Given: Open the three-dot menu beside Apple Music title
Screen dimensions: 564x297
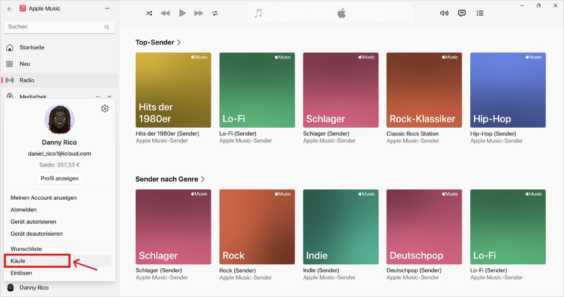Looking at the screenshot, I should coord(107,8).
